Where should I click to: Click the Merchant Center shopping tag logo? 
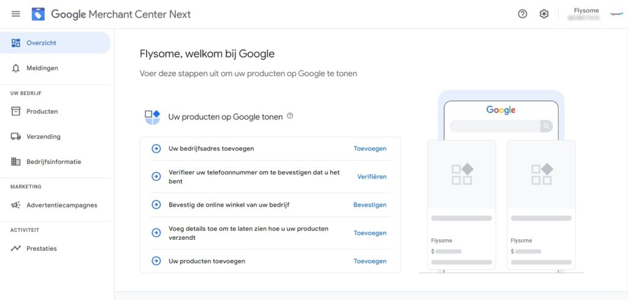pos(39,15)
